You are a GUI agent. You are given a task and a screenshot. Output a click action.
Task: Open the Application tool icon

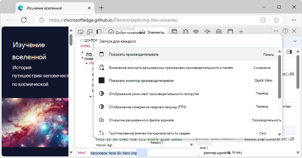(x=230, y=32)
